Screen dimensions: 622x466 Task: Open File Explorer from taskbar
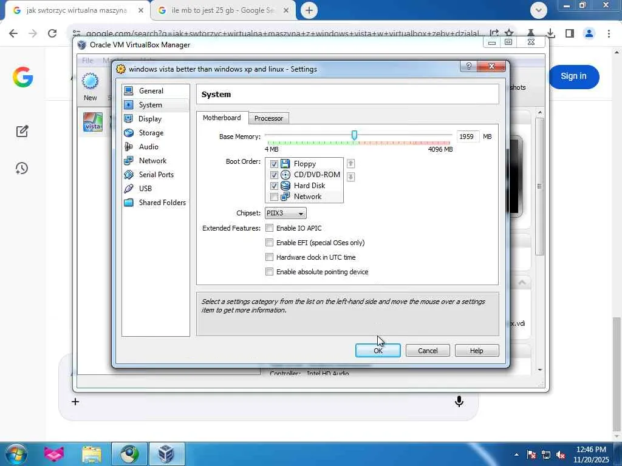pyautogui.click(x=92, y=455)
